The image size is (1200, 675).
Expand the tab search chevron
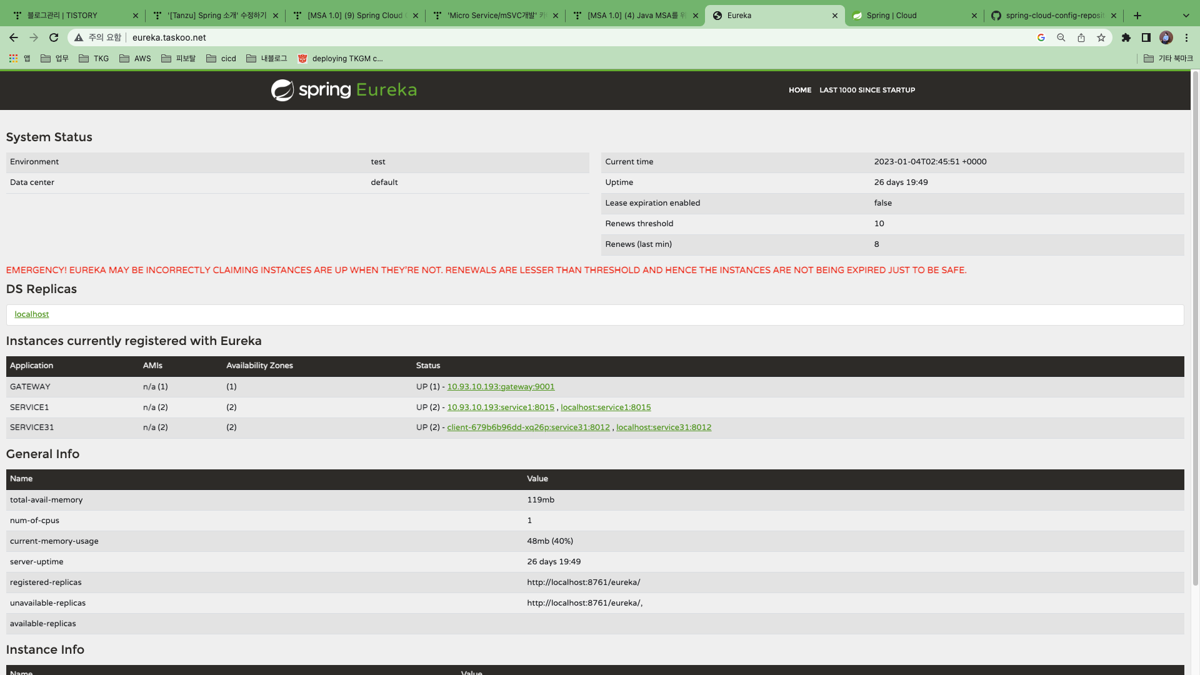[1186, 15]
